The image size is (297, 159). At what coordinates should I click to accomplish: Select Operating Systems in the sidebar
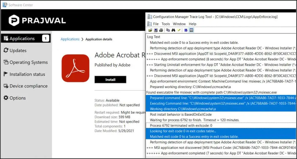pos(26,62)
